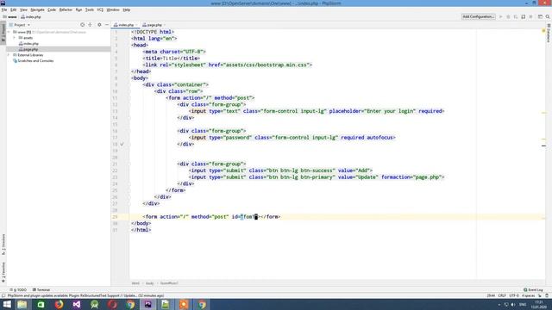Click the body breadcrumb below the editor
Image resolution: width=552 pixels, height=310 pixels.
149,283
